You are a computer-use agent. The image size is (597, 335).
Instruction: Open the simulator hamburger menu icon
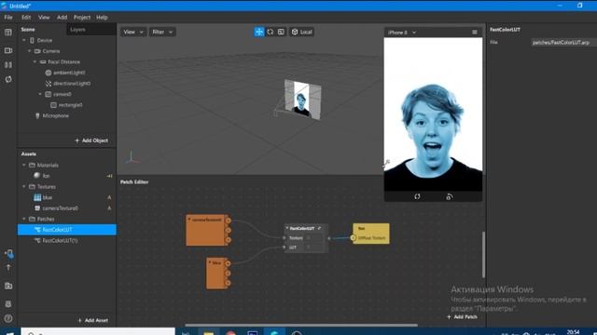coord(475,33)
